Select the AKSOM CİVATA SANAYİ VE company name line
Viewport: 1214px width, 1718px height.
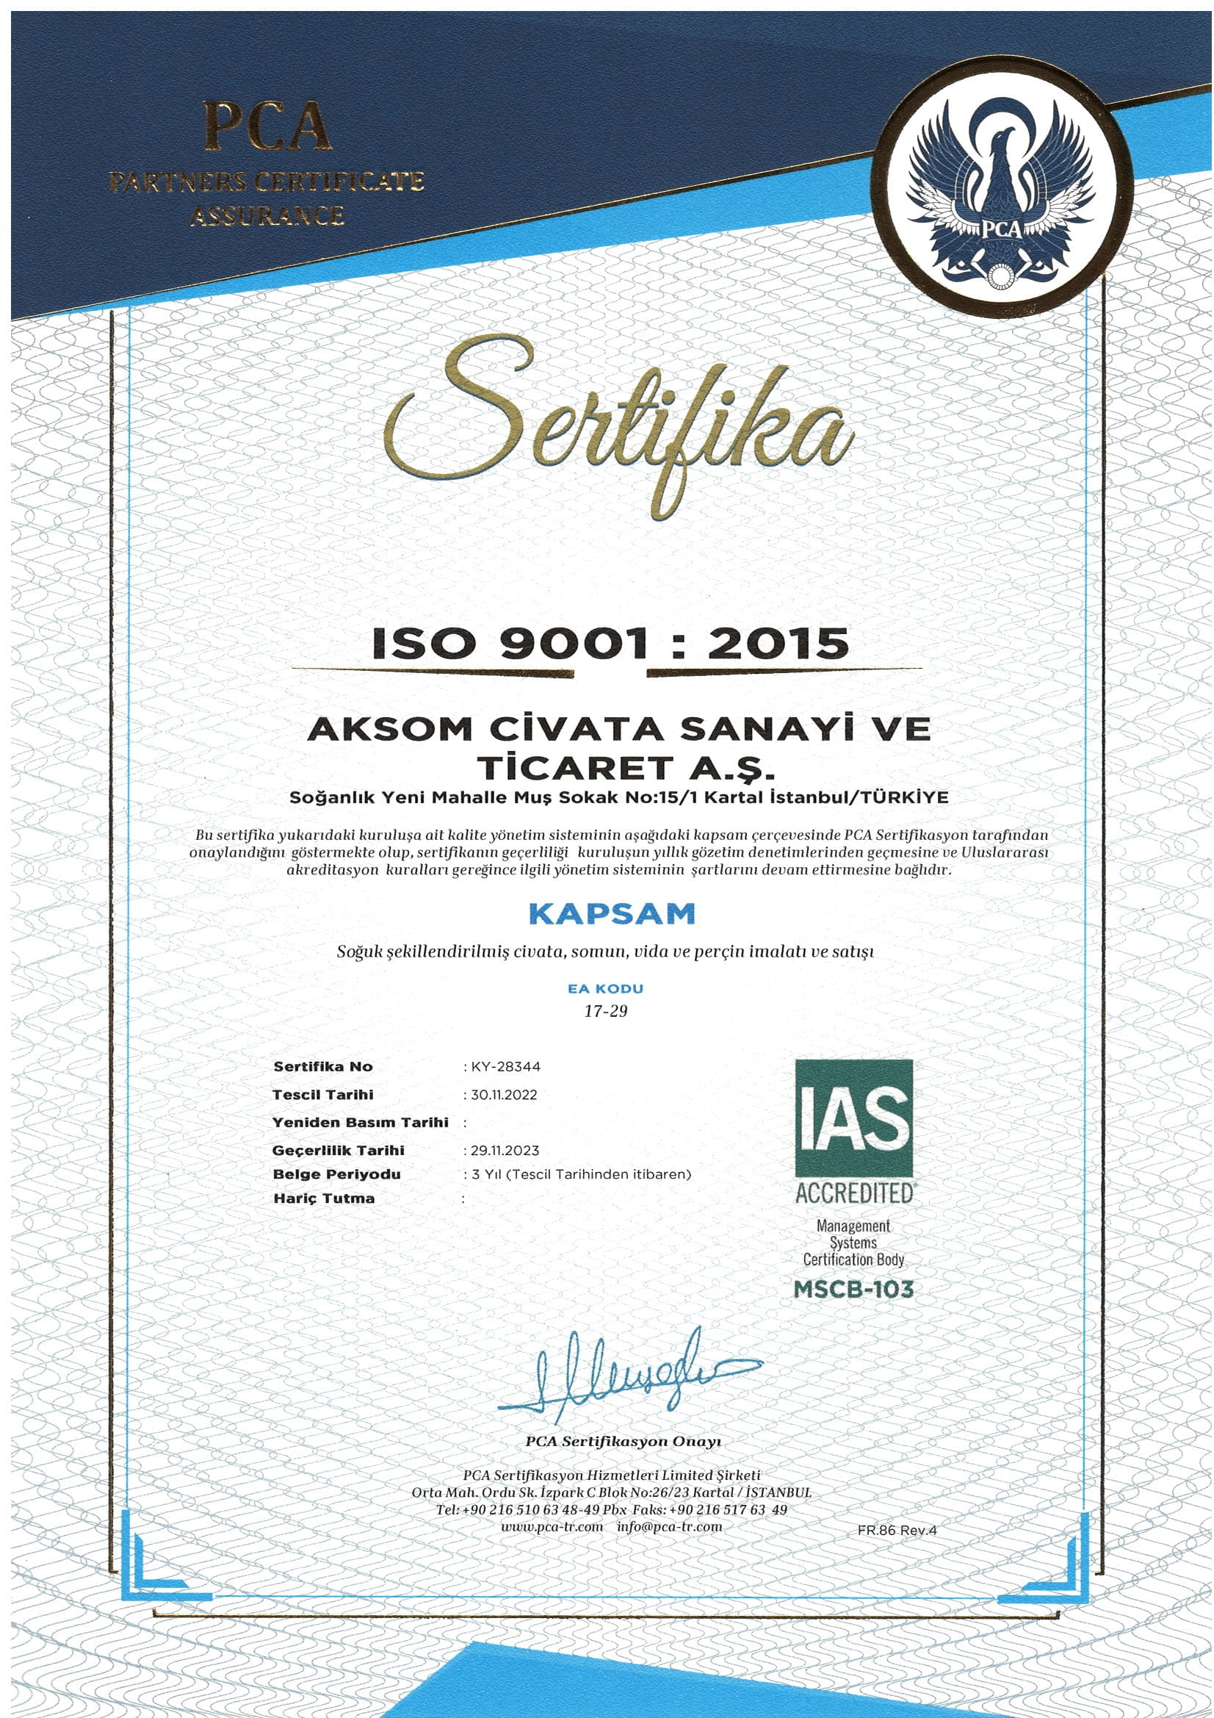[618, 729]
